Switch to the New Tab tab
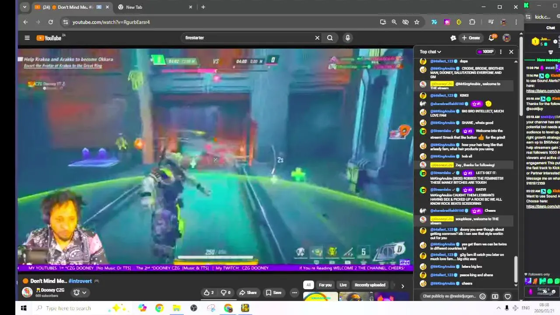The image size is (560, 315). pyautogui.click(x=154, y=7)
